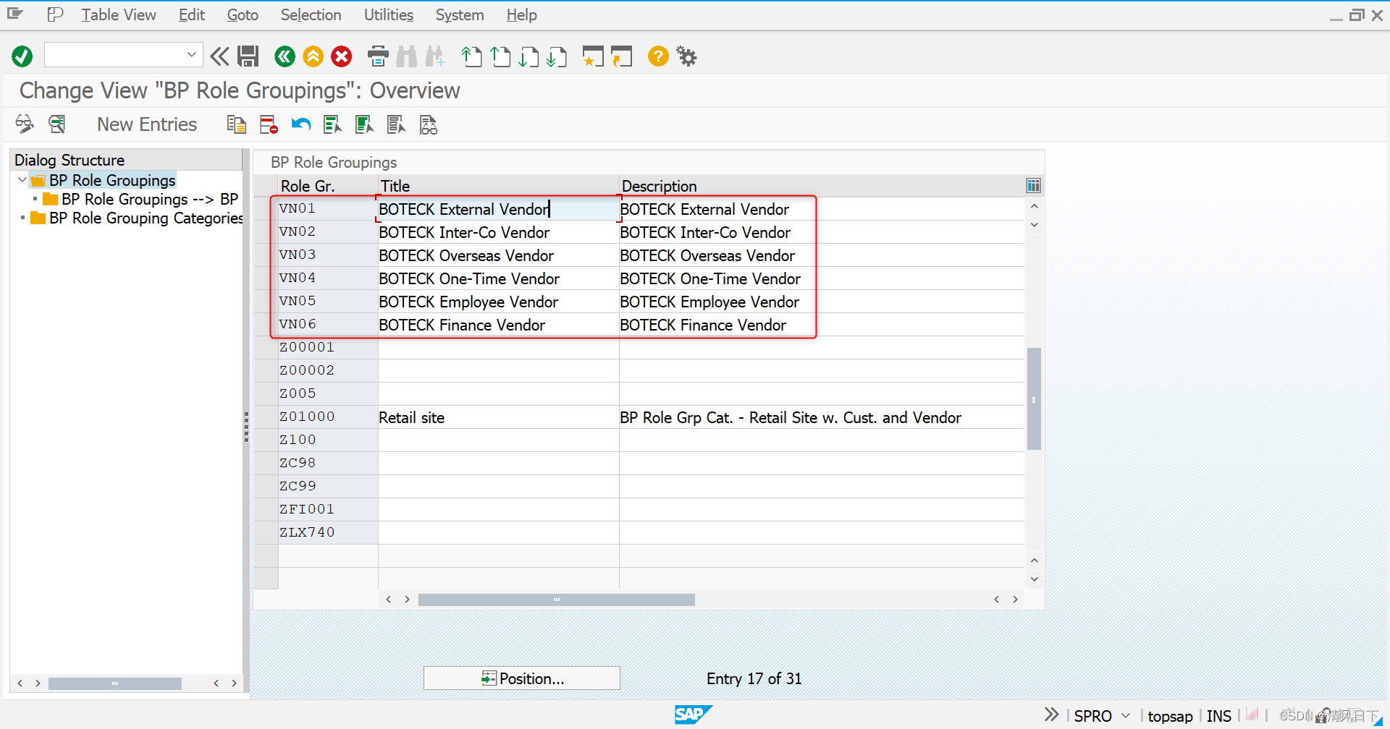Click the execute command collapse chevrons icon
1390x729 pixels.
(219, 56)
